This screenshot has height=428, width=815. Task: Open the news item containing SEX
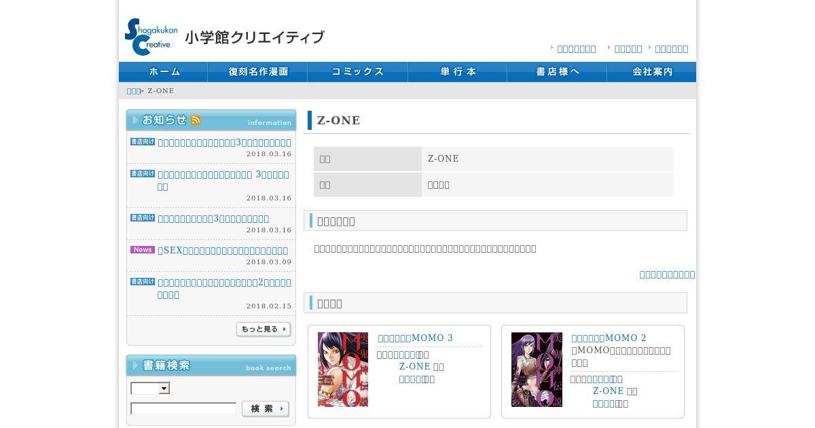(x=223, y=251)
